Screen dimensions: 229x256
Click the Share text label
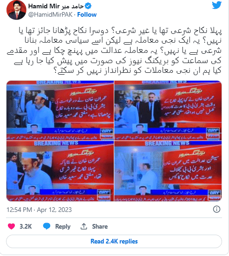click(x=100, y=226)
